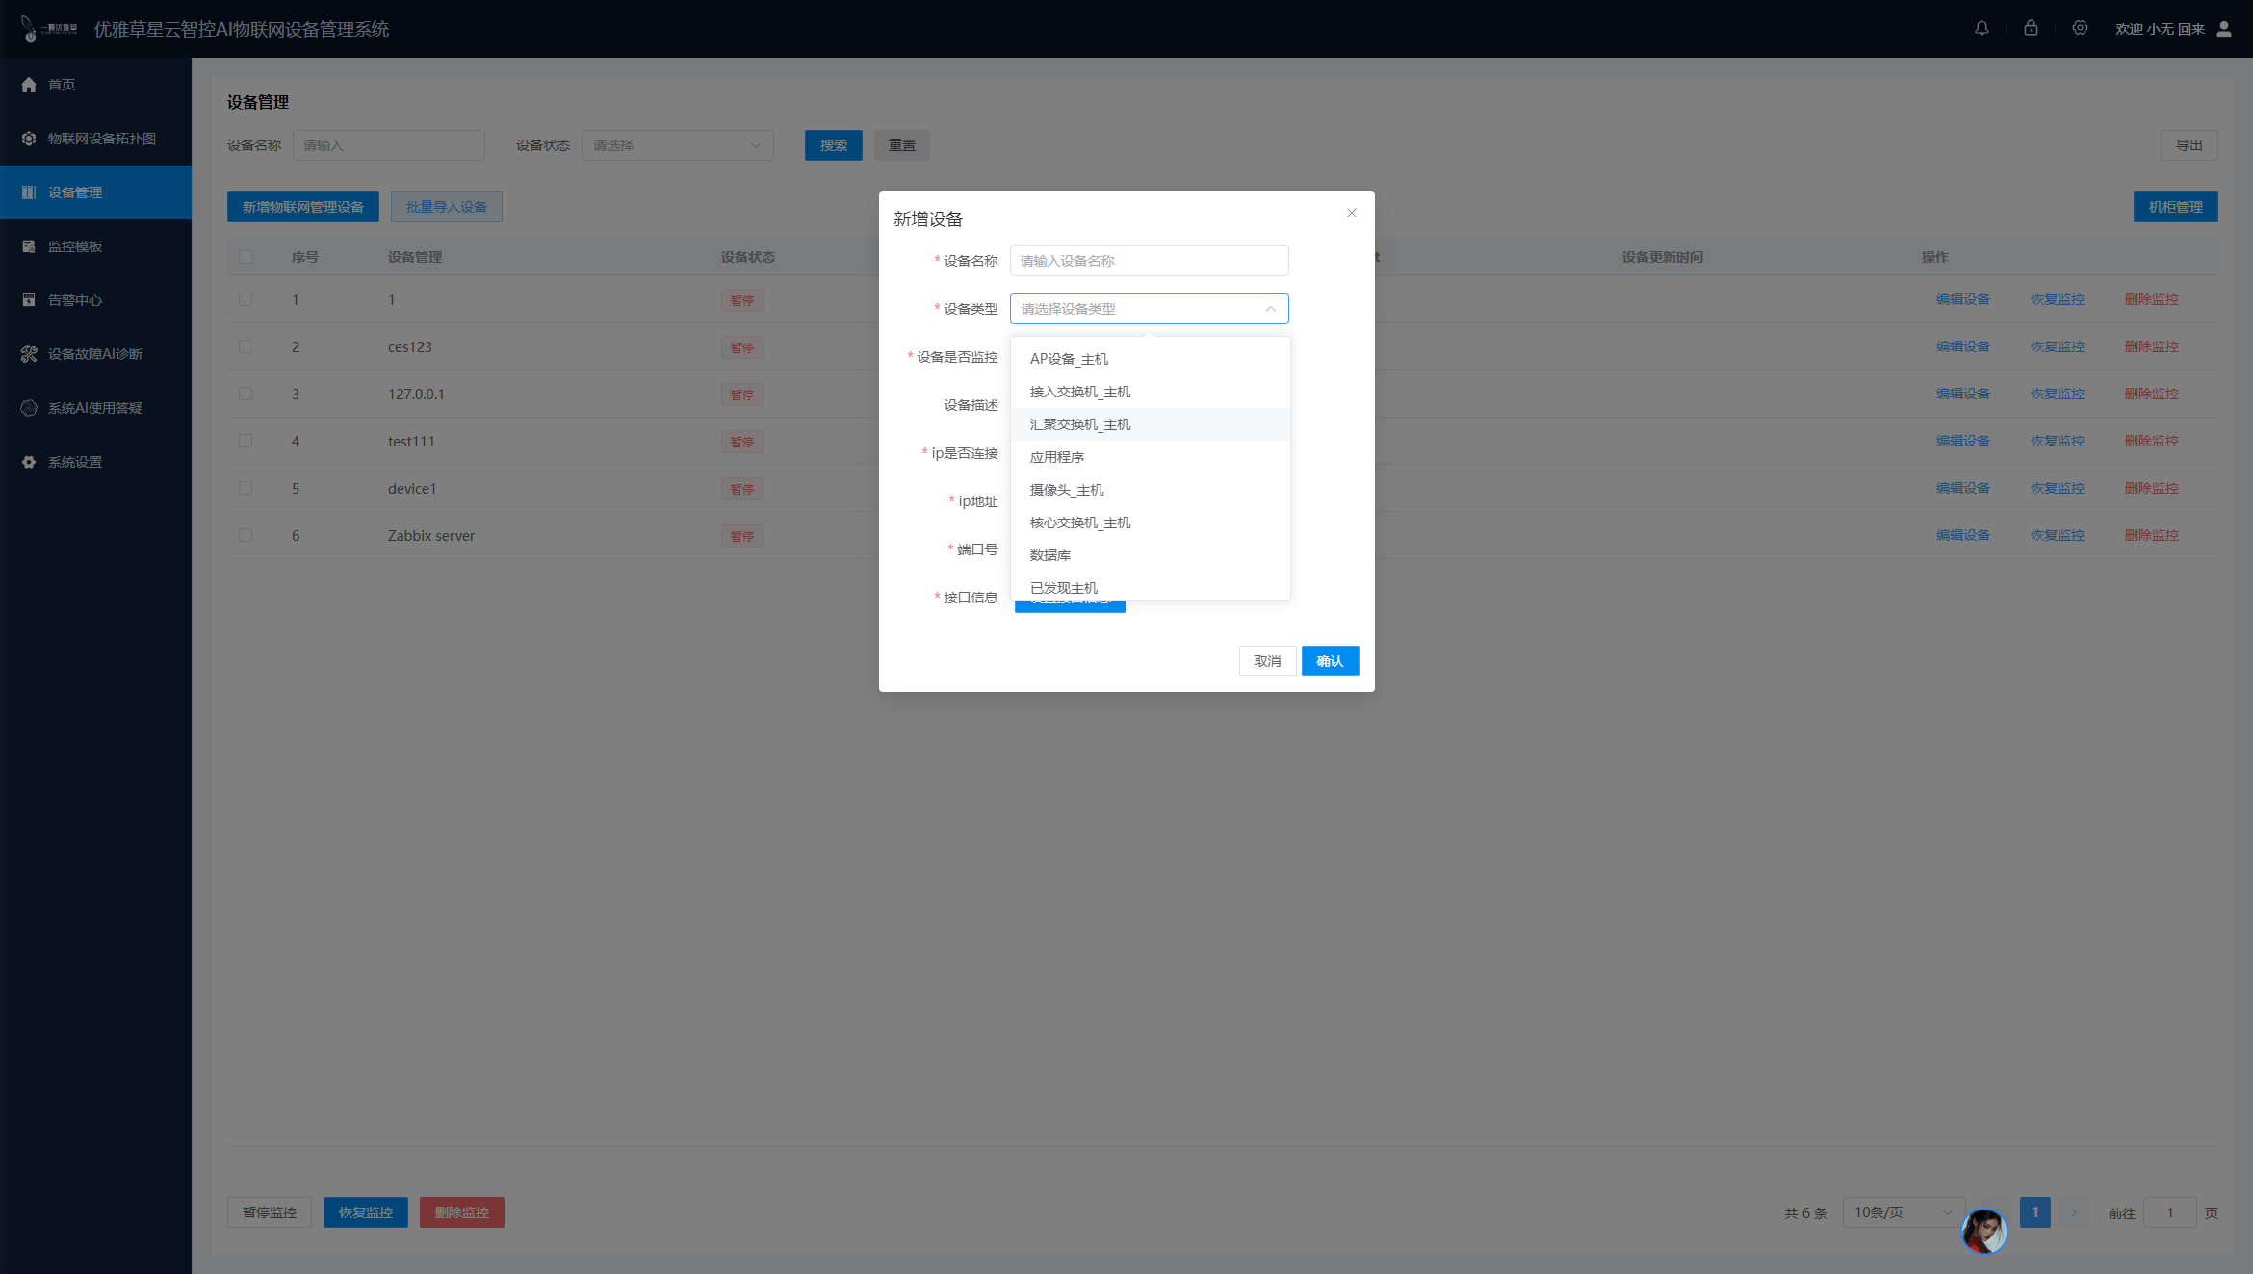Choose 摄像头_主机 option
2253x1274 pixels.
(x=1067, y=490)
